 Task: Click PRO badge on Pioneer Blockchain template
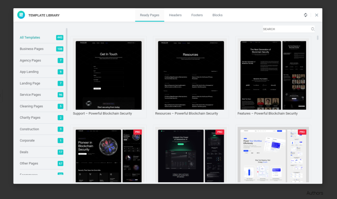point(138,132)
